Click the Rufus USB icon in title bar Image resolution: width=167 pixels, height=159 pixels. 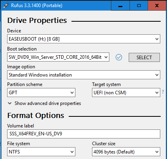[x=6, y=6]
